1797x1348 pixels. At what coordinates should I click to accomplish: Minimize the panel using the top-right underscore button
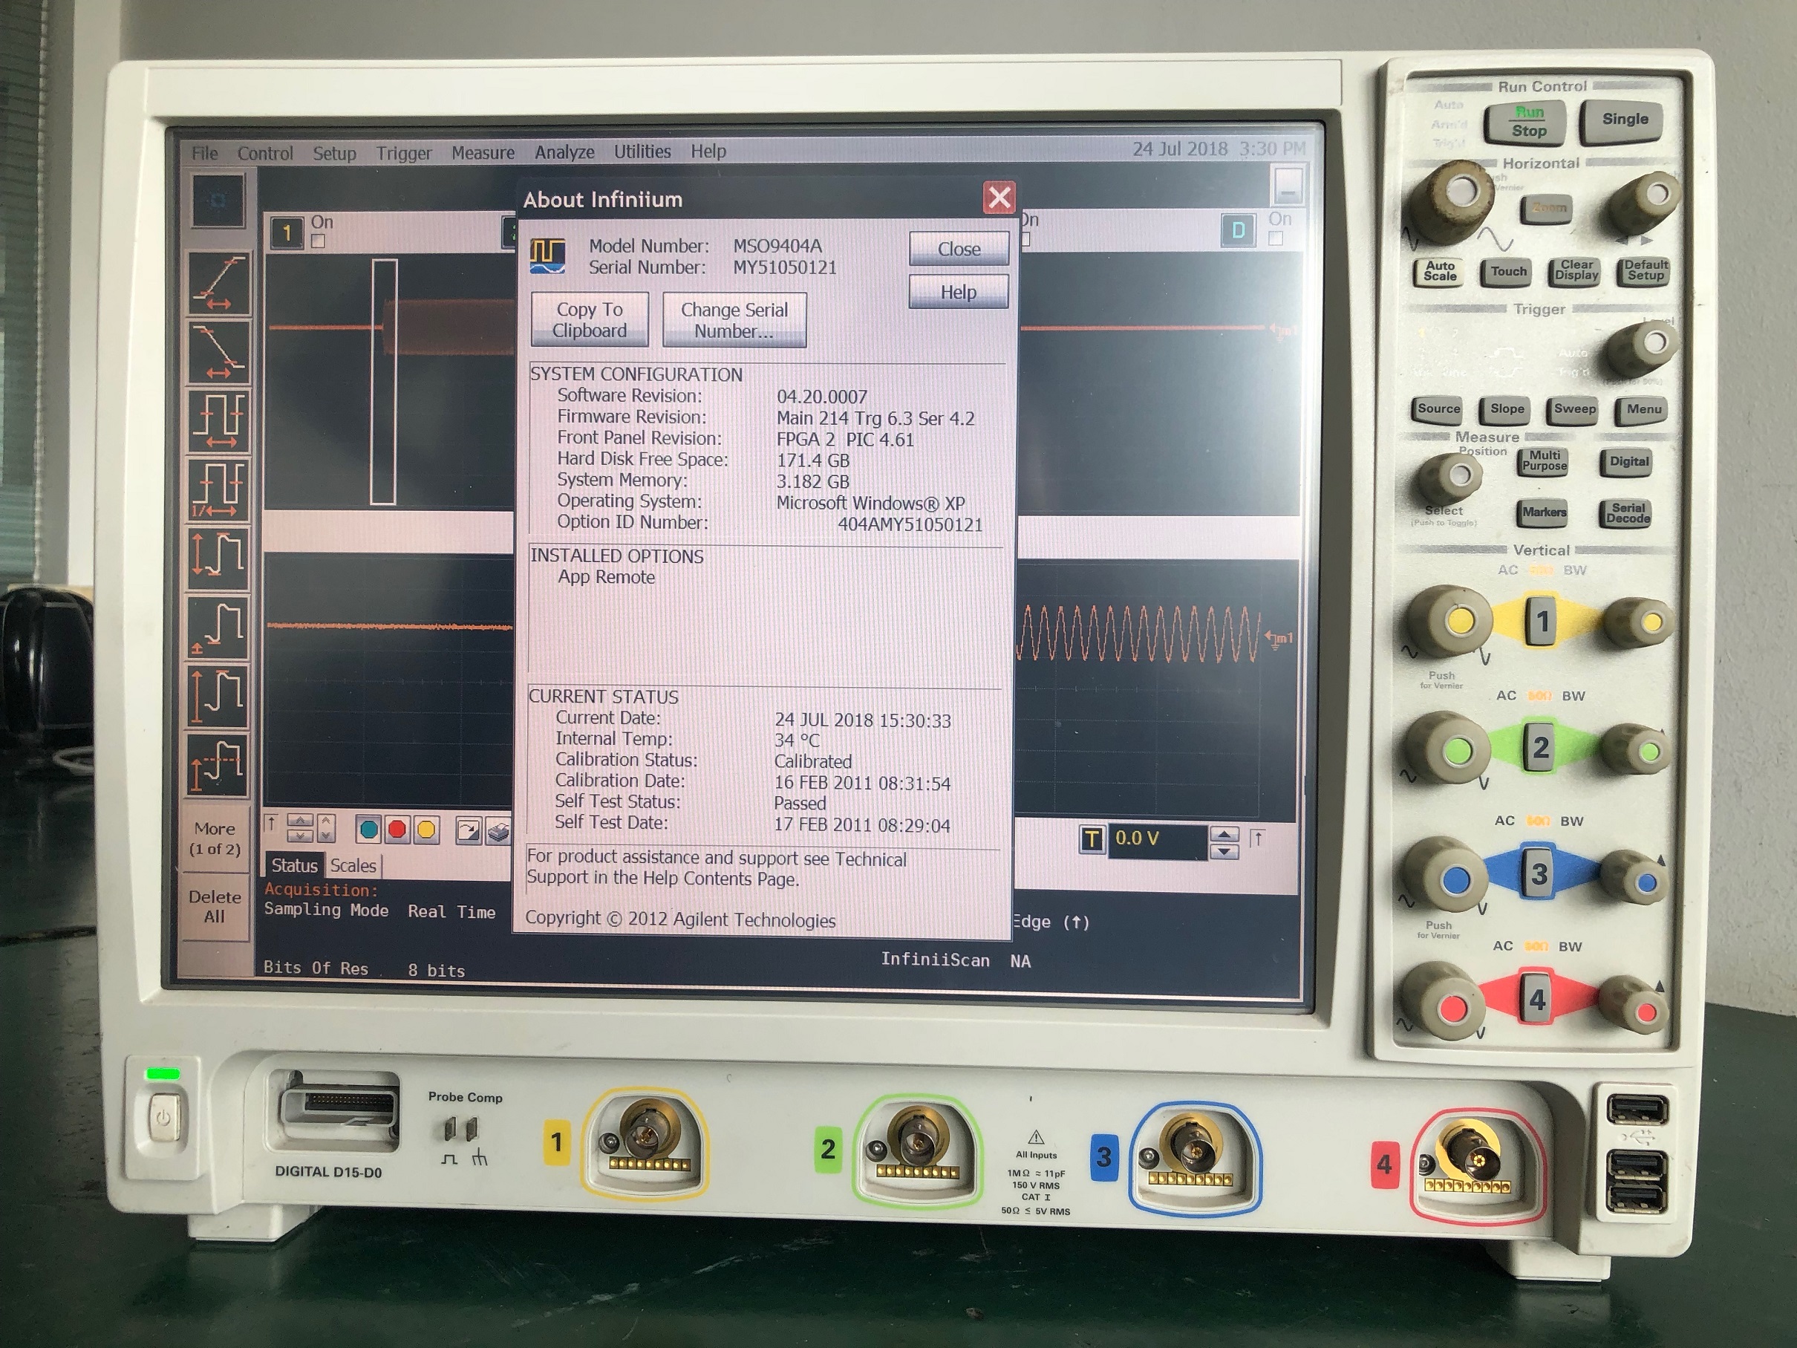(1288, 186)
